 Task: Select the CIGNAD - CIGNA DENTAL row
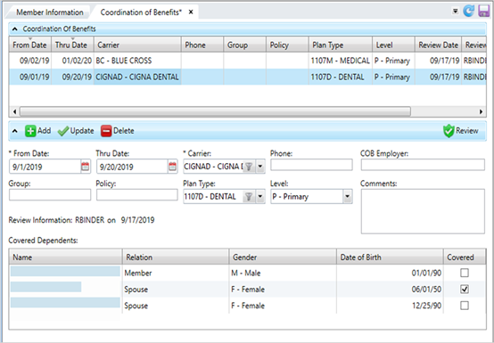248,77
